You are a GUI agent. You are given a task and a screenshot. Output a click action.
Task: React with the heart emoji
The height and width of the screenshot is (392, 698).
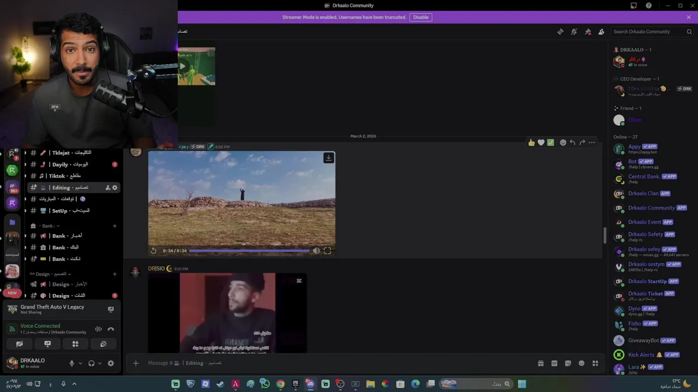point(541,143)
